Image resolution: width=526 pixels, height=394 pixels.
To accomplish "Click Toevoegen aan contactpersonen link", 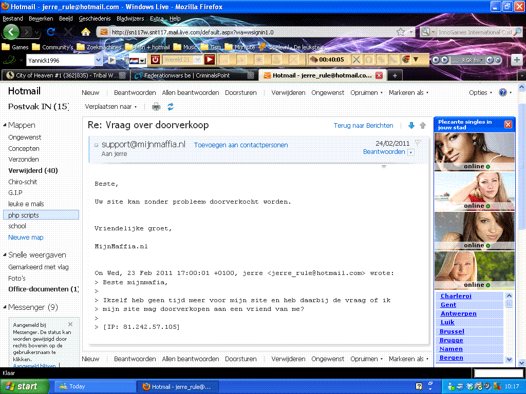I will 241,145.
